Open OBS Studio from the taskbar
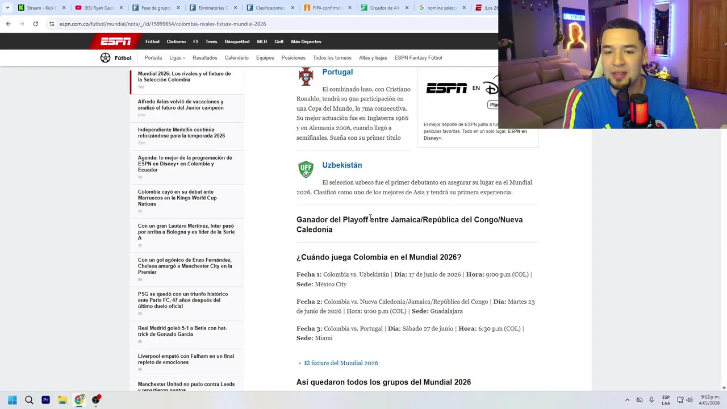This screenshot has height=409, width=727. click(97, 400)
